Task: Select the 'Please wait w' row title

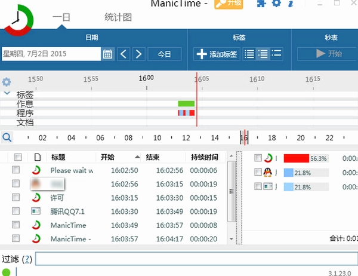Action: 72,170
